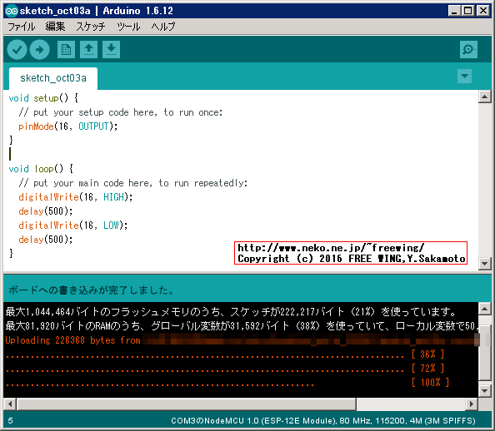Click the first 'delay(500);' line after HIGH
495x431 pixels.
point(46,211)
